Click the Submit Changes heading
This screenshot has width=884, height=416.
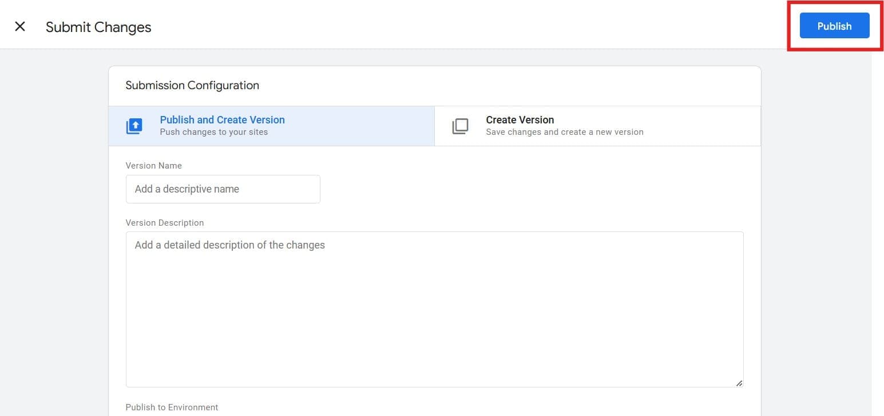click(98, 27)
